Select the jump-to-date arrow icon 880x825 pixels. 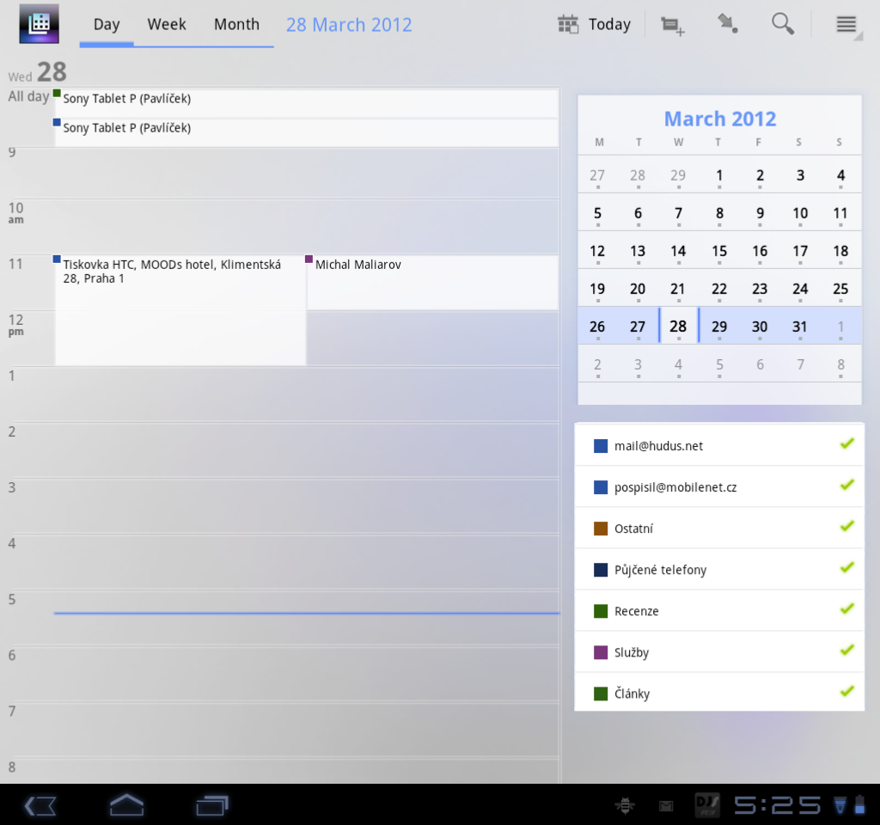click(728, 24)
